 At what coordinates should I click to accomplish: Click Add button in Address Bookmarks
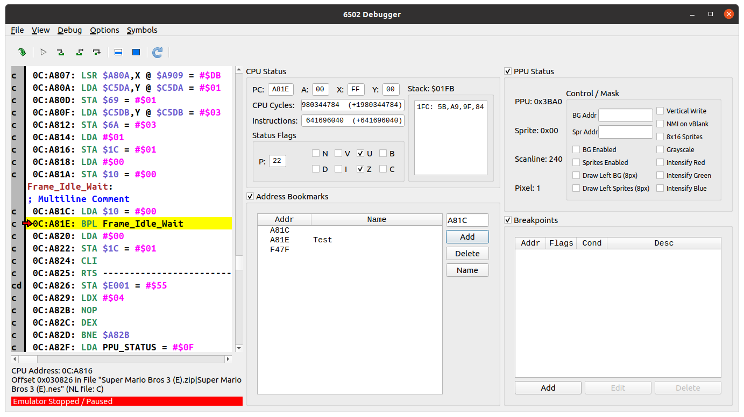coord(467,236)
